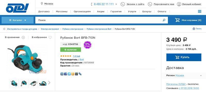Viewport: 206px width, 92px height.
Task: Share via the Twitter icon
Action: point(69,74)
